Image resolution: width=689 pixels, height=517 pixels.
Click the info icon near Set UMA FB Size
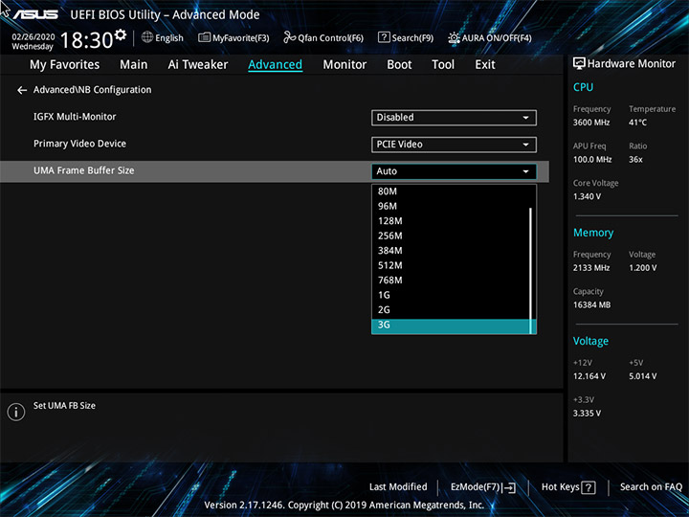[x=16, y=412]
